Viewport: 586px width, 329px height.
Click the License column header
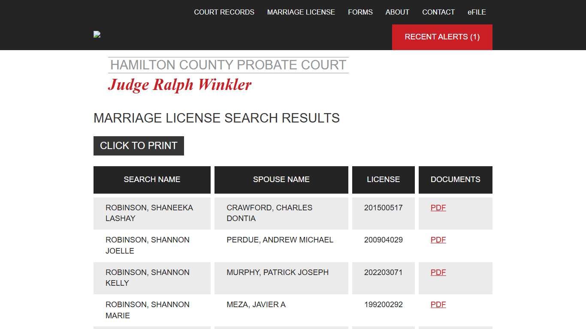pyautogui.click(x=383, y=179)
